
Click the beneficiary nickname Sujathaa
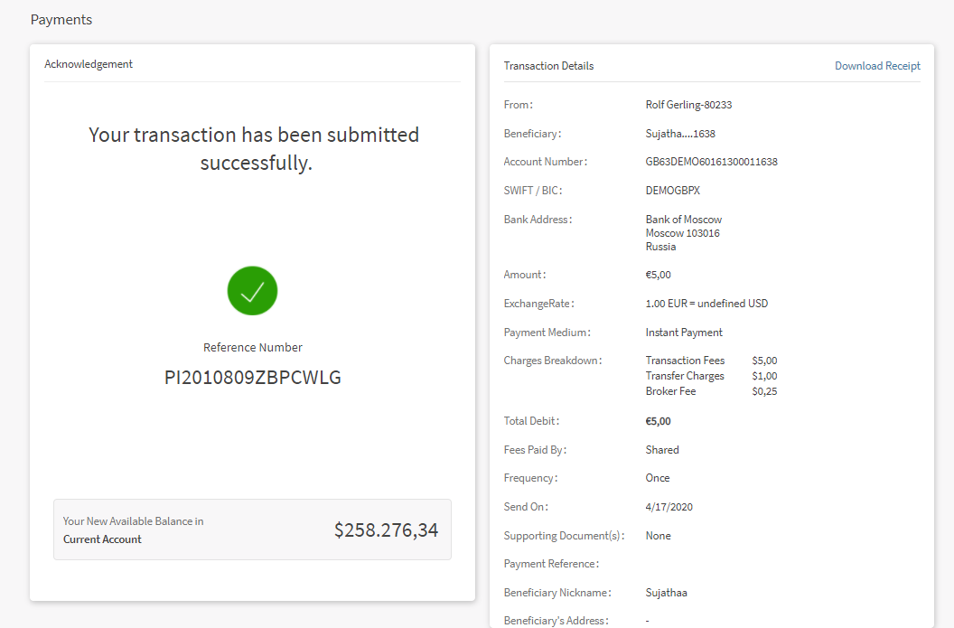[x=667, y=593]
